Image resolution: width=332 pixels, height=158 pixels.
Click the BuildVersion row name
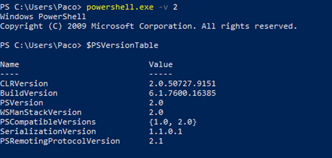(x=29, y=93)
